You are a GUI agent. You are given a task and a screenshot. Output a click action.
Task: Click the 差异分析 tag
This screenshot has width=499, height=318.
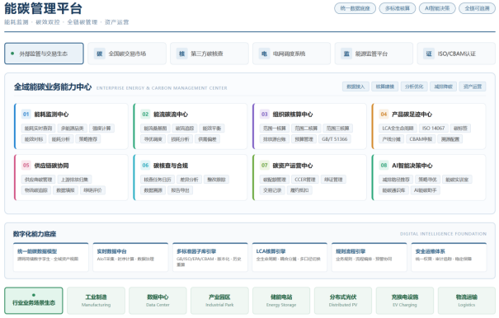(189, 180)
